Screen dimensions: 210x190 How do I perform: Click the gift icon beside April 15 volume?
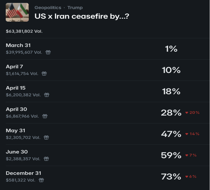(47, 95)
